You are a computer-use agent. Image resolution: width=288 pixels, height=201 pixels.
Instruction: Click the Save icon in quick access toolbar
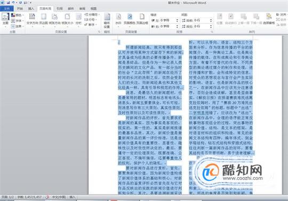click(x=8, y=3)
